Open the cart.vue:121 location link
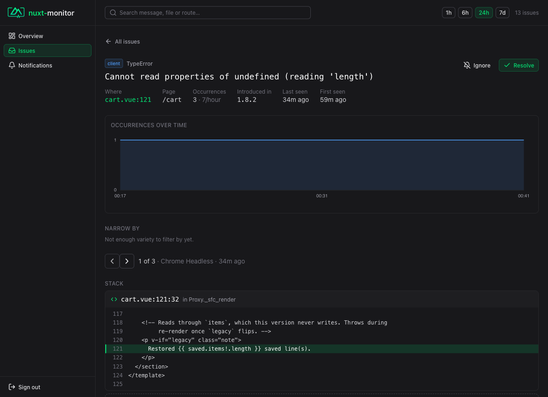Viewport: 548px width, 397px height. click(128, 100)
